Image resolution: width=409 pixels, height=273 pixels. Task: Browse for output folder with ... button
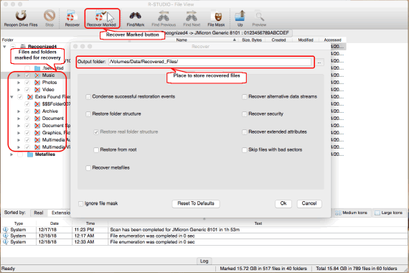click(319, 63)
